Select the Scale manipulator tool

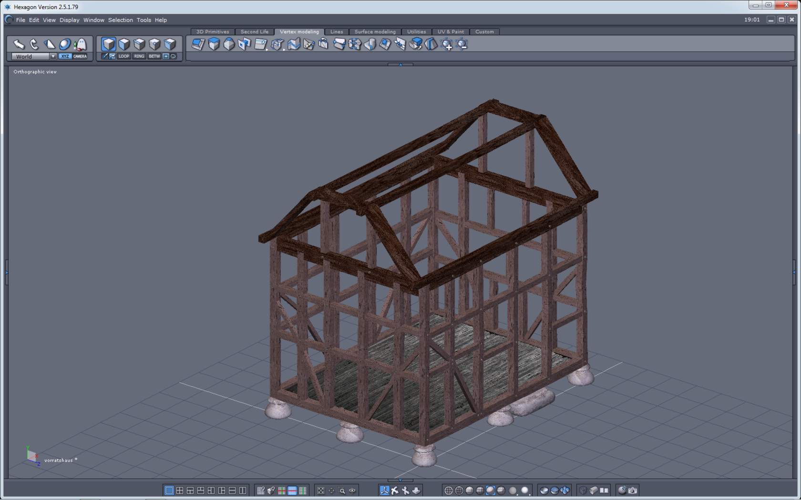point(50,44)
